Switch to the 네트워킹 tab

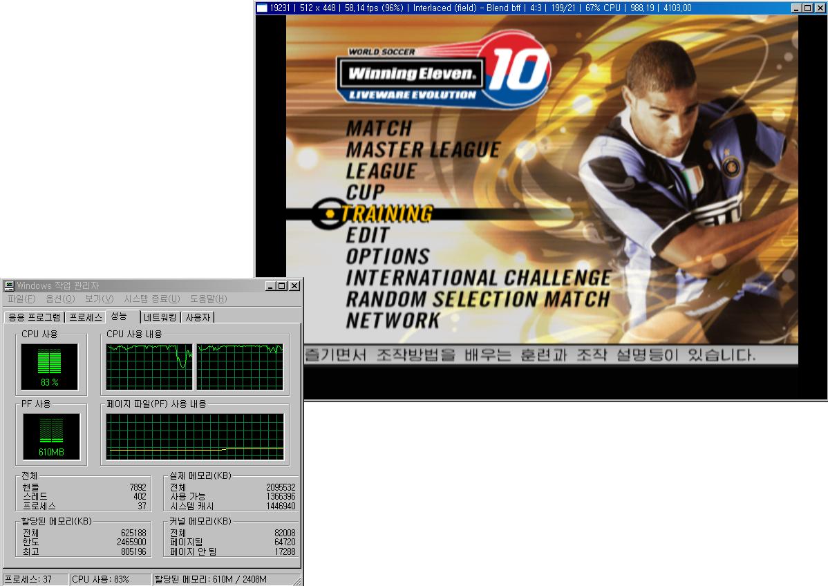[x=160, y=317]
